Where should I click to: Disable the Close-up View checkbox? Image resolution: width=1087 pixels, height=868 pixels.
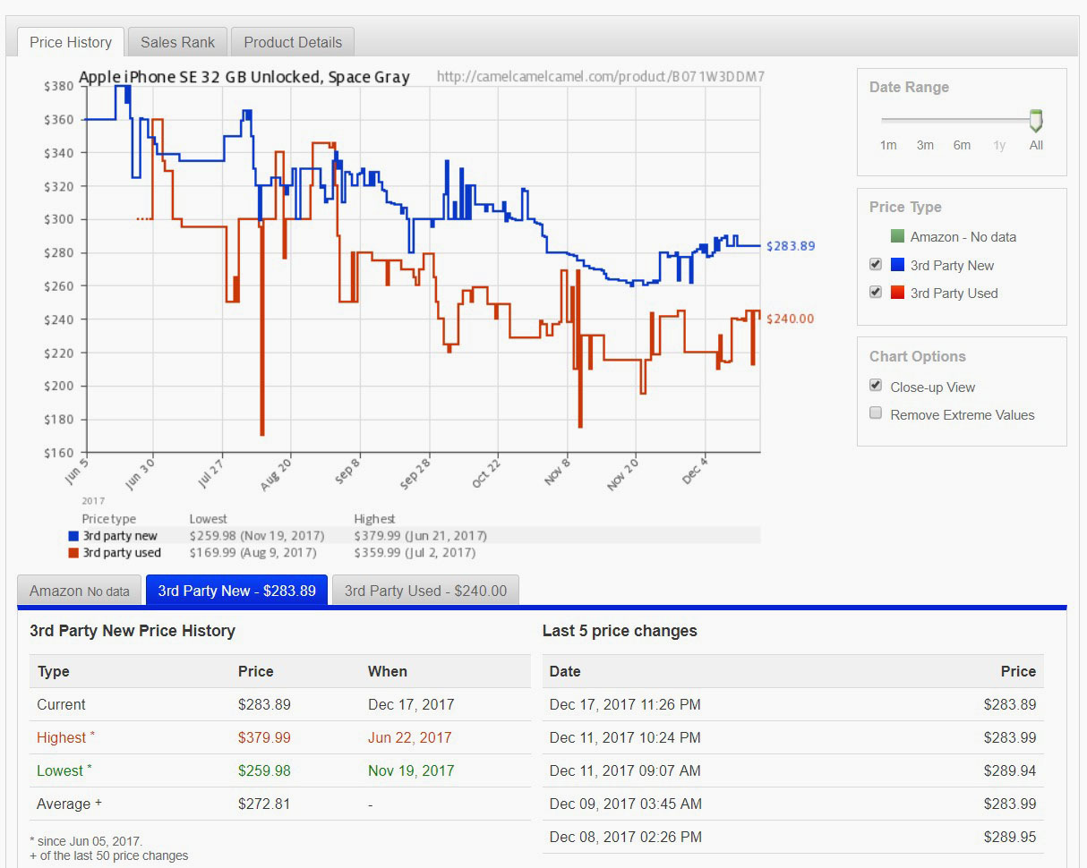(876, 386)
